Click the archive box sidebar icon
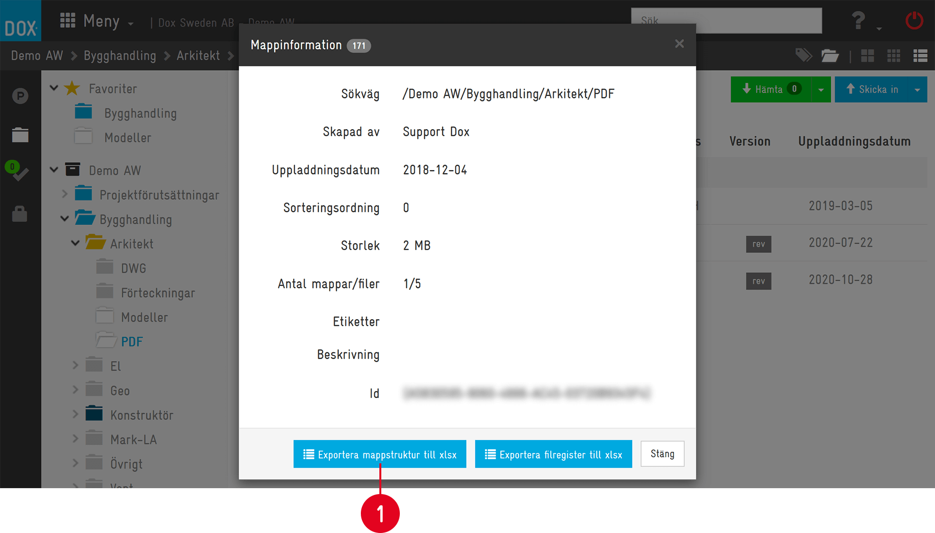Screen dimensions: 935x533 pos(20,135)
